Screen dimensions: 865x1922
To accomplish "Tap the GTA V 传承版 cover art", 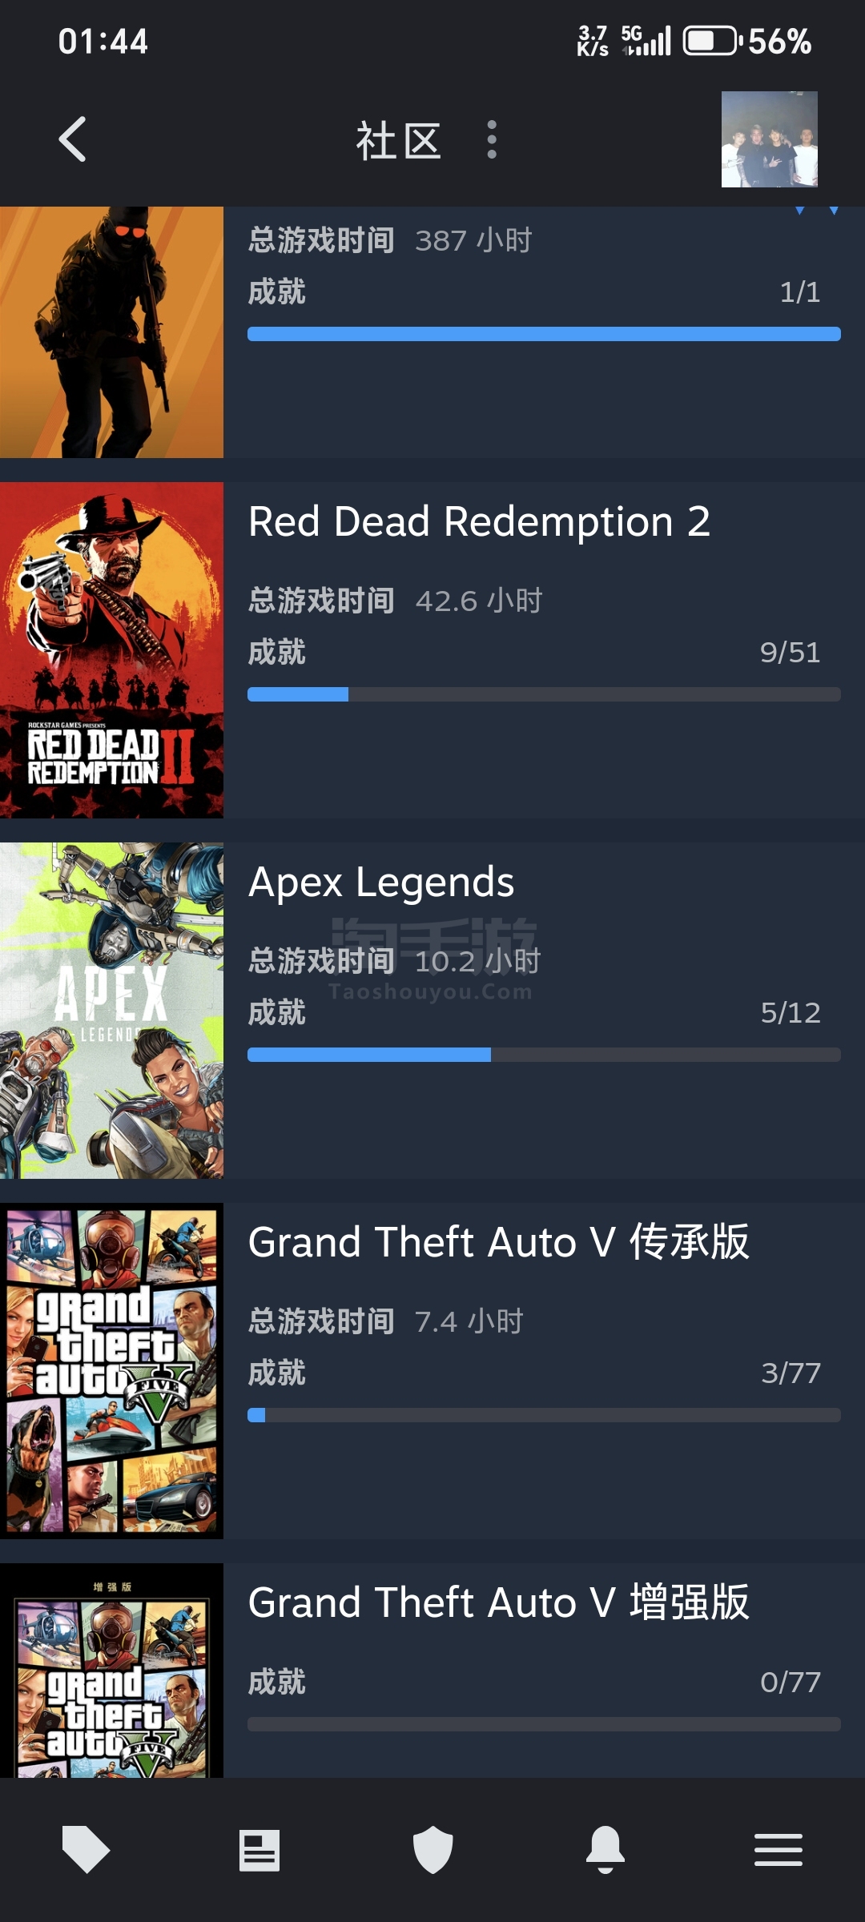I will pyautogui.click(x=111, y=1370).
